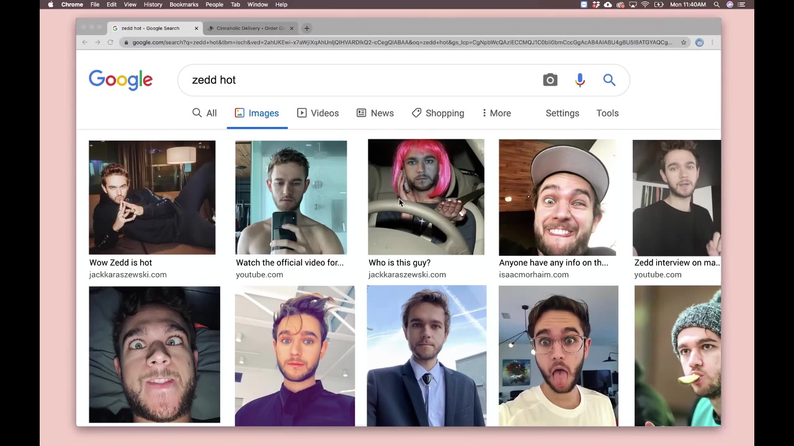The width and height of the screenshot is (794, 446).
Task: Open macOS Spotlight search icon
Action: [716, 4]
